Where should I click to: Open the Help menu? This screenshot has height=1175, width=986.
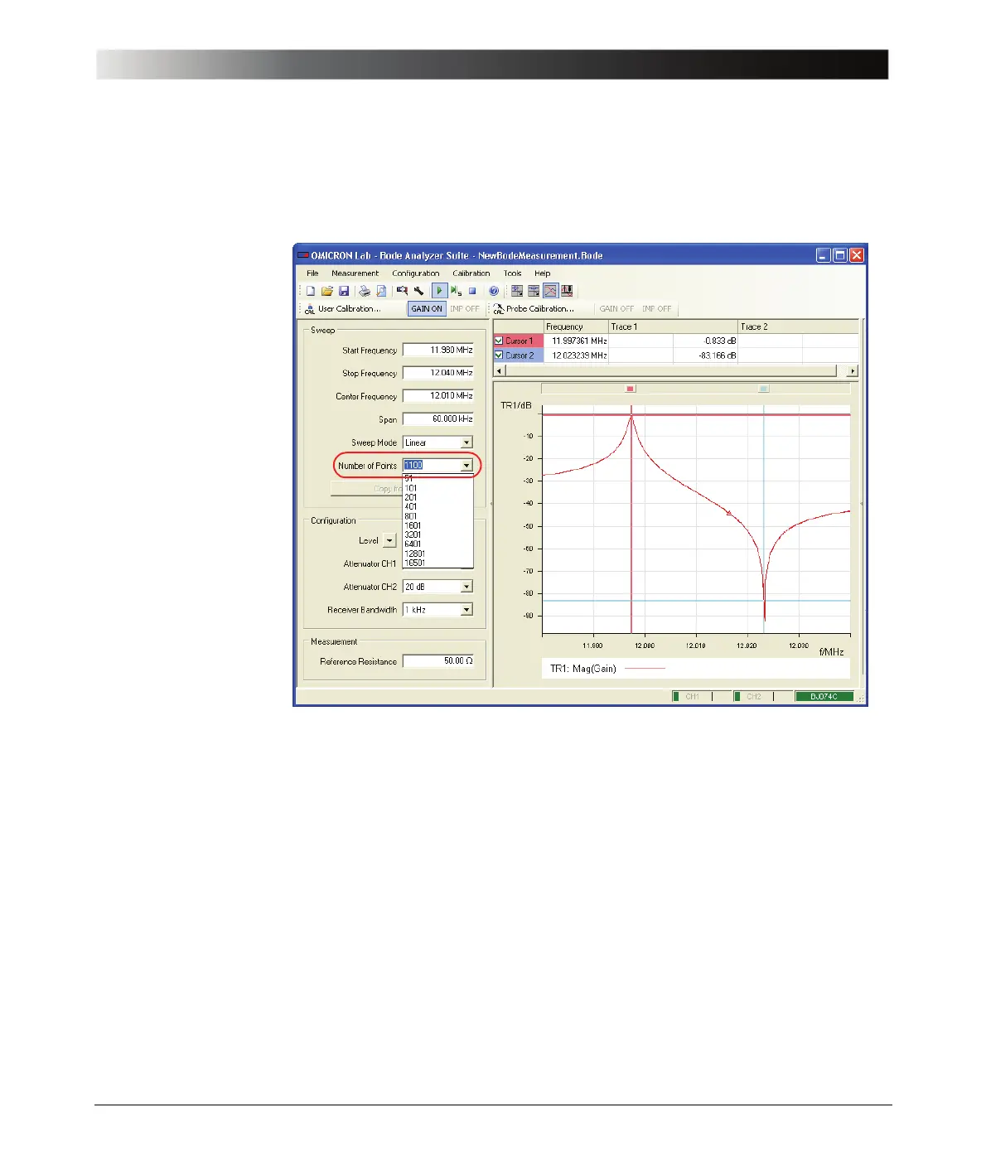[543, 273]
